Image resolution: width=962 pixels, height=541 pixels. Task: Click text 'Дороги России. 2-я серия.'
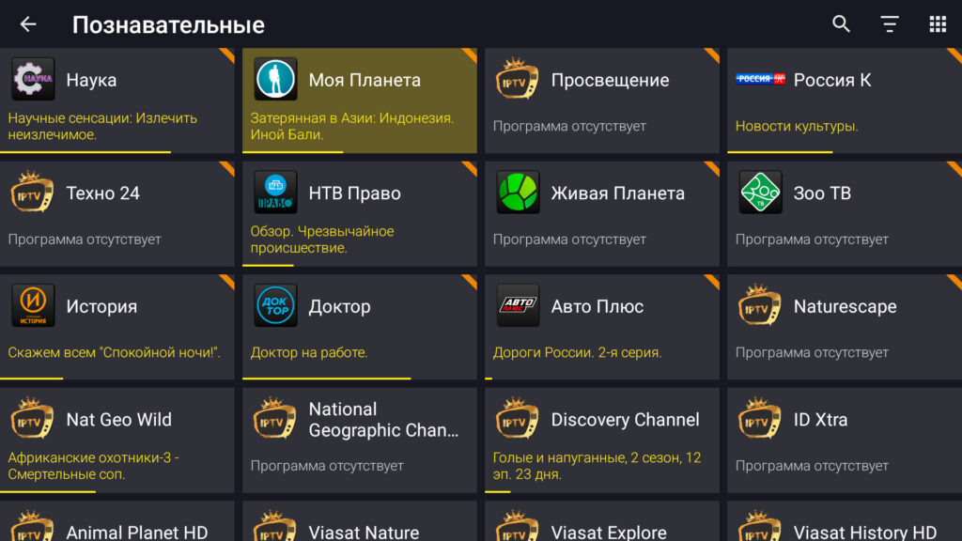pos(578,353)
